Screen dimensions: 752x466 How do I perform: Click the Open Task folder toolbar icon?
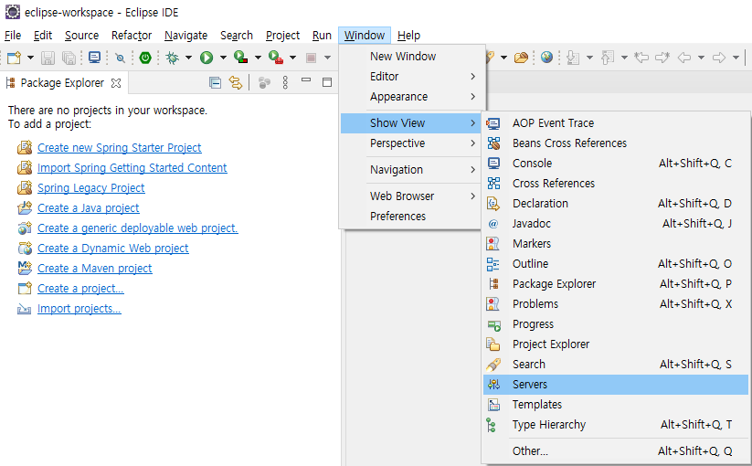pyautogui.click(x=521, y=58)
